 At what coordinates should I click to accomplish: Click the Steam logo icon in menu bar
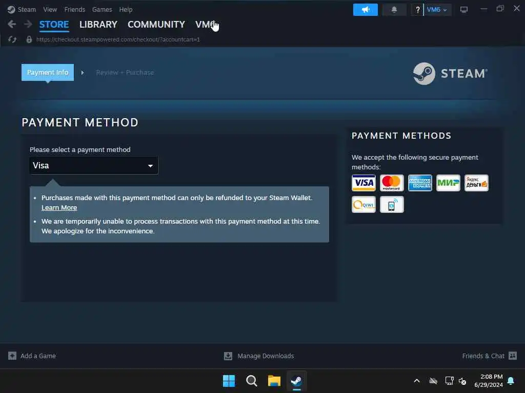tap(11, 9)
